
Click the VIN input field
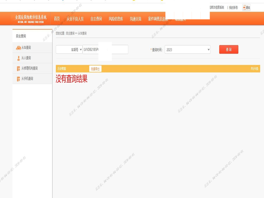tap(105, 49)
